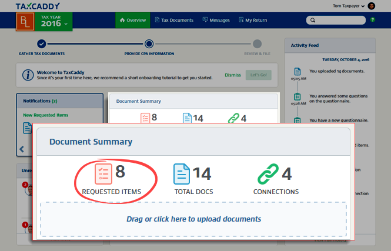This screenshot has width=391, height=251.
Task: Open New Requested Items notification
Action: [46, 115]
